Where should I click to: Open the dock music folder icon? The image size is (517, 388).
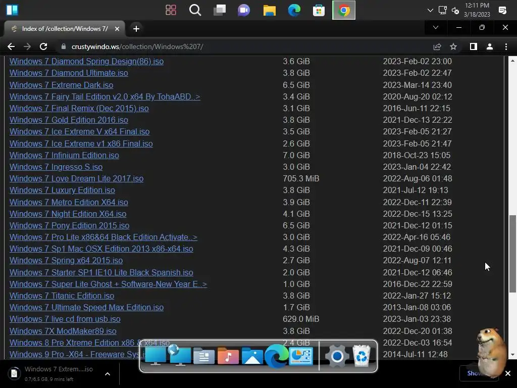pos(228,356)
